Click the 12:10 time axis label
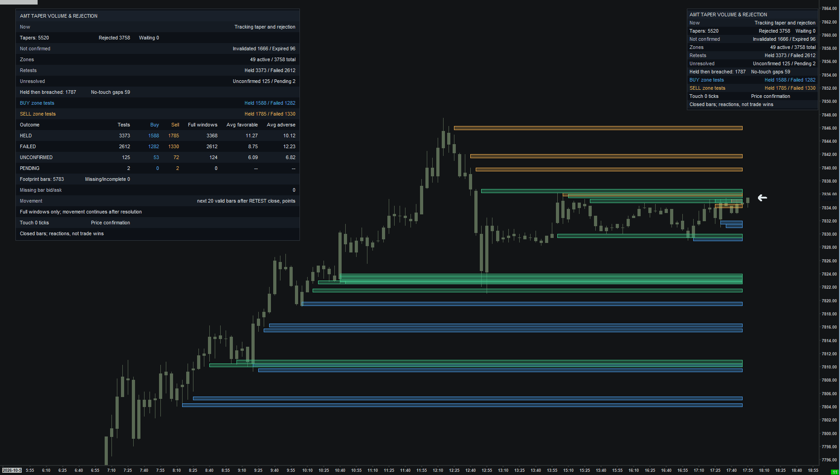Image resolution: width=840 pixels, height=475 pixels. pos(438,470)
